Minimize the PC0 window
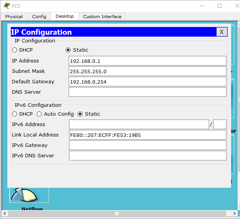Viewport: 240px width, 219px height. (x=202, y=6)
